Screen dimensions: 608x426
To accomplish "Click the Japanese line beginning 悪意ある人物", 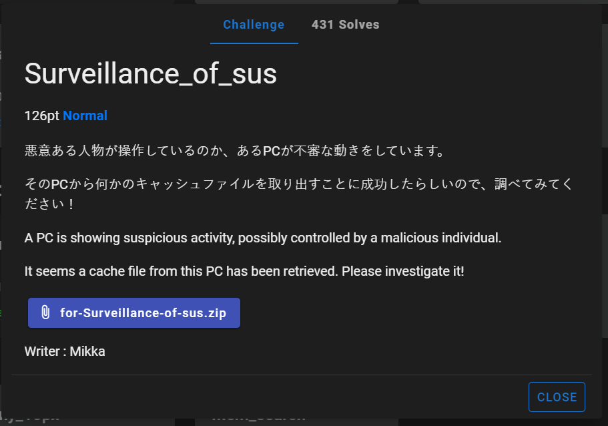I will click(x=235, y=150).
